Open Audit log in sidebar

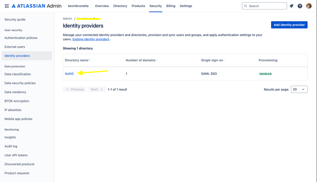[11, 146]
